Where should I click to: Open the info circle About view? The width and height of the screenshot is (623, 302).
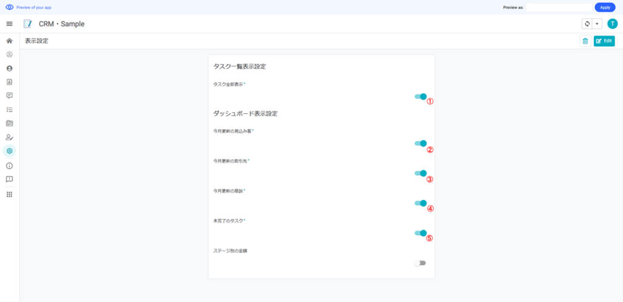[x=10, y=166]
